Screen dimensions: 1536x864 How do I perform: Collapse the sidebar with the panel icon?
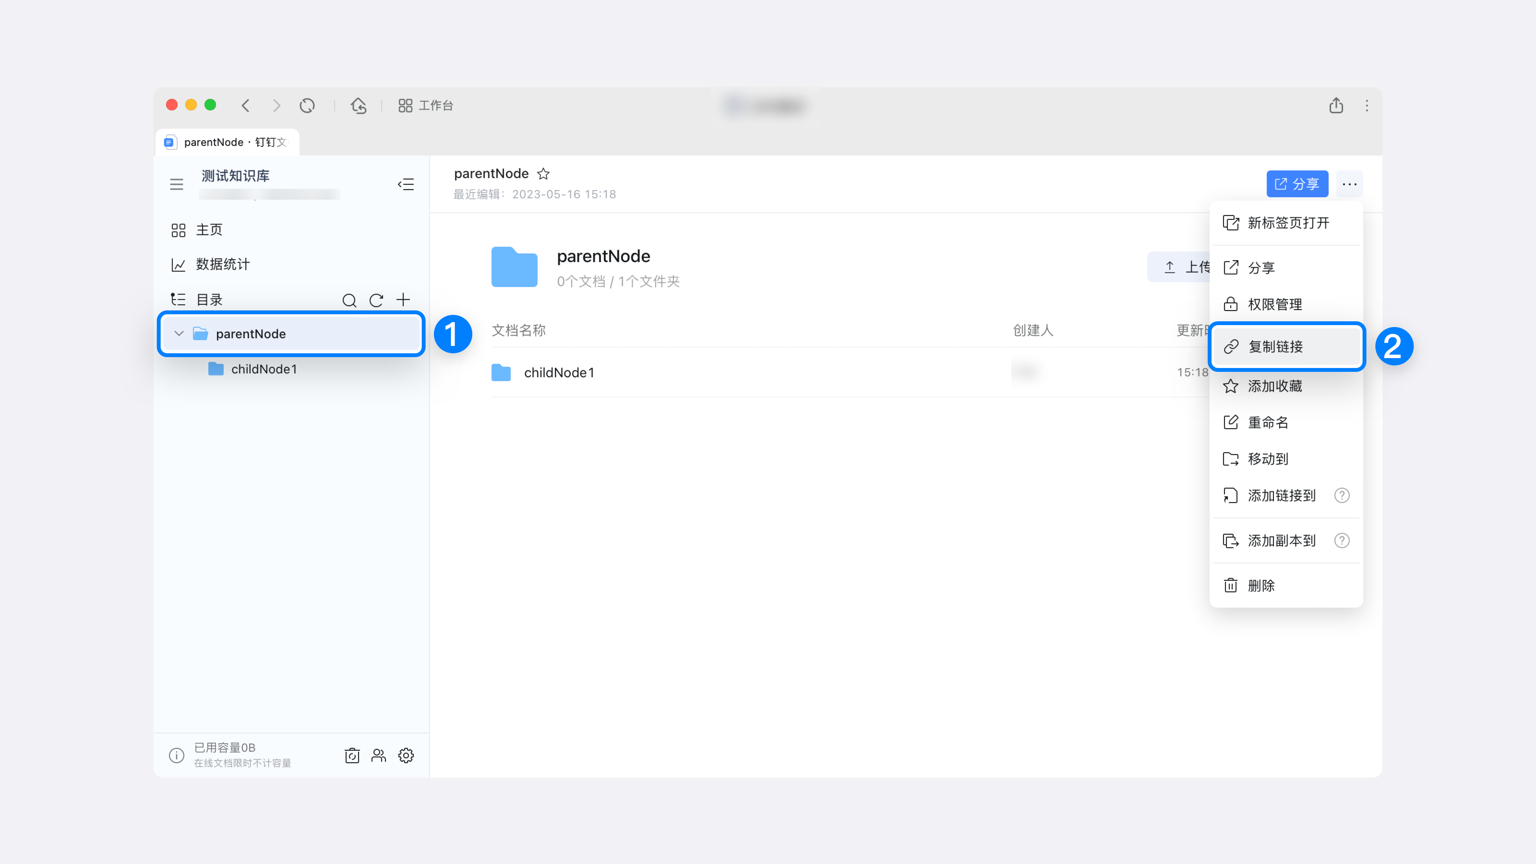[x=406, y=184]
